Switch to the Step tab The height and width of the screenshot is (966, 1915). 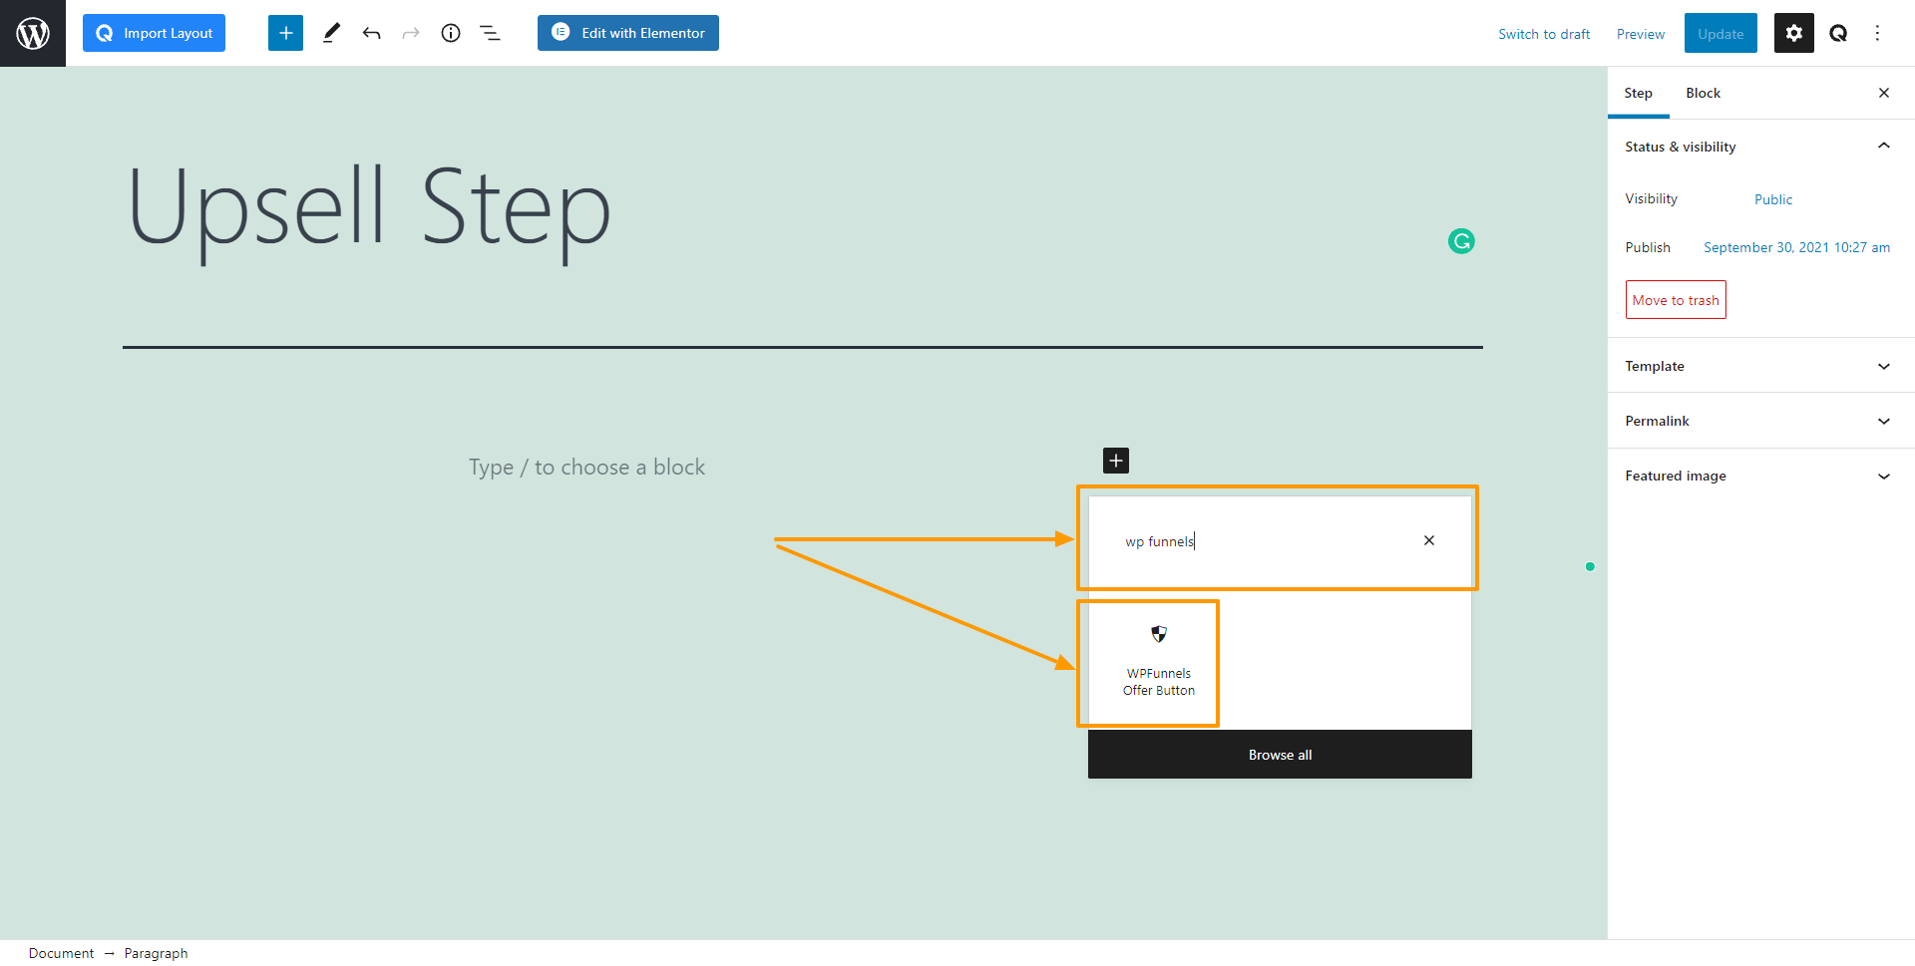click(1638, 93)
